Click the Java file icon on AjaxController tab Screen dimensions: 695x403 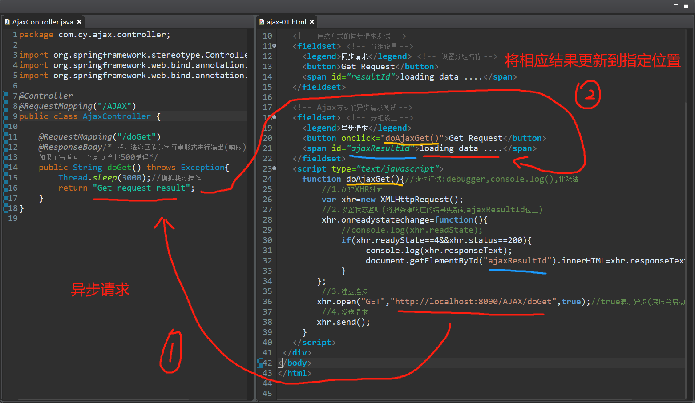pyautogui.click(x=7, y=22)
